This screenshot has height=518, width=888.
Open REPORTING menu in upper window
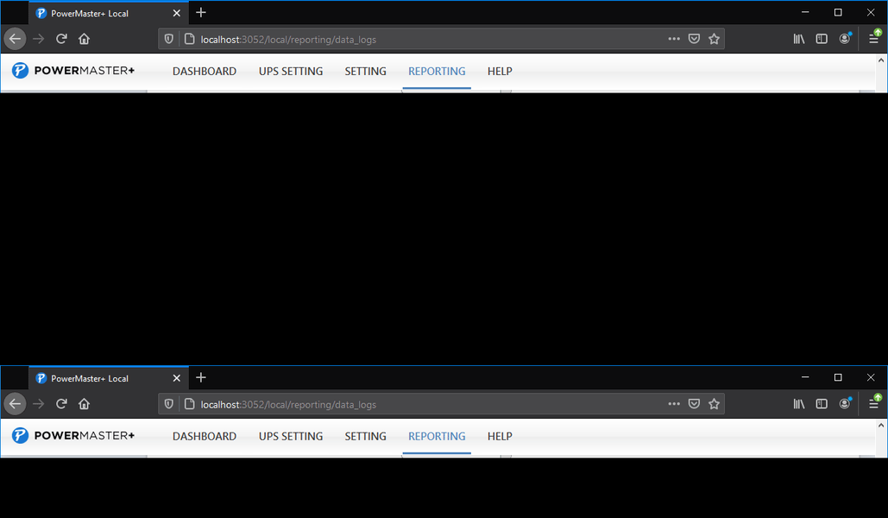[x=437, y=72]
